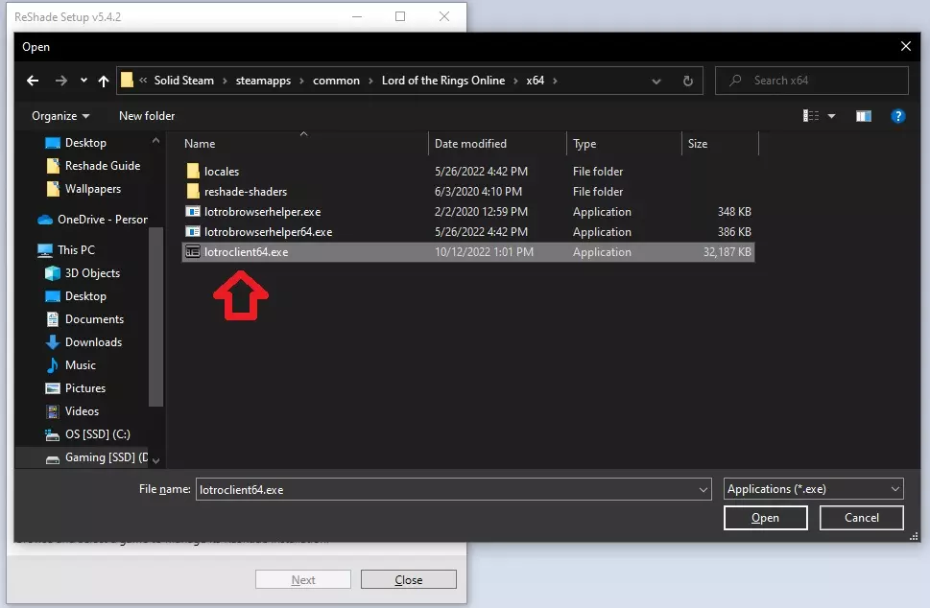This screenshot has width=930, height=608.
Task: Click the navigation pane vertical scrollbar
Action: tap(156, 316)
